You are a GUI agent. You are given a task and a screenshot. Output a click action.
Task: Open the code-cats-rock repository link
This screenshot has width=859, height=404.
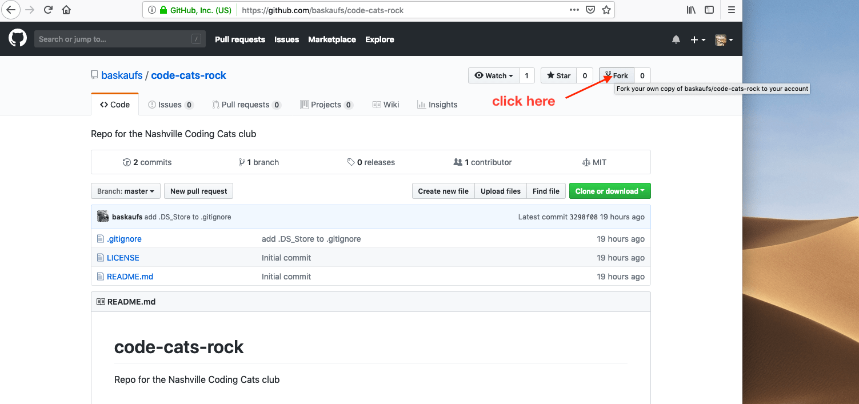click(189, 75)
